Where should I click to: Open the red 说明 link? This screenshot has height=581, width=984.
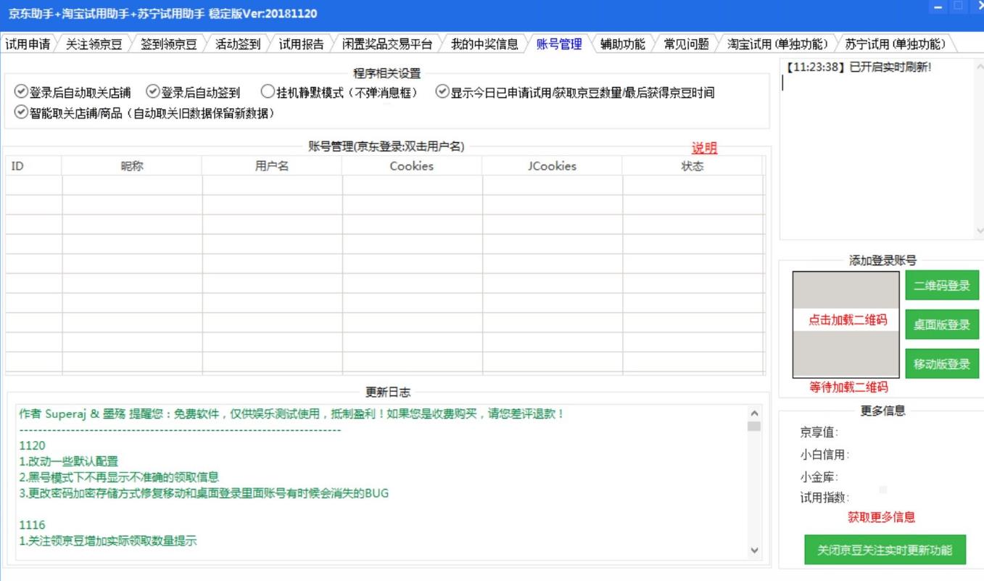tap(704, 148)
